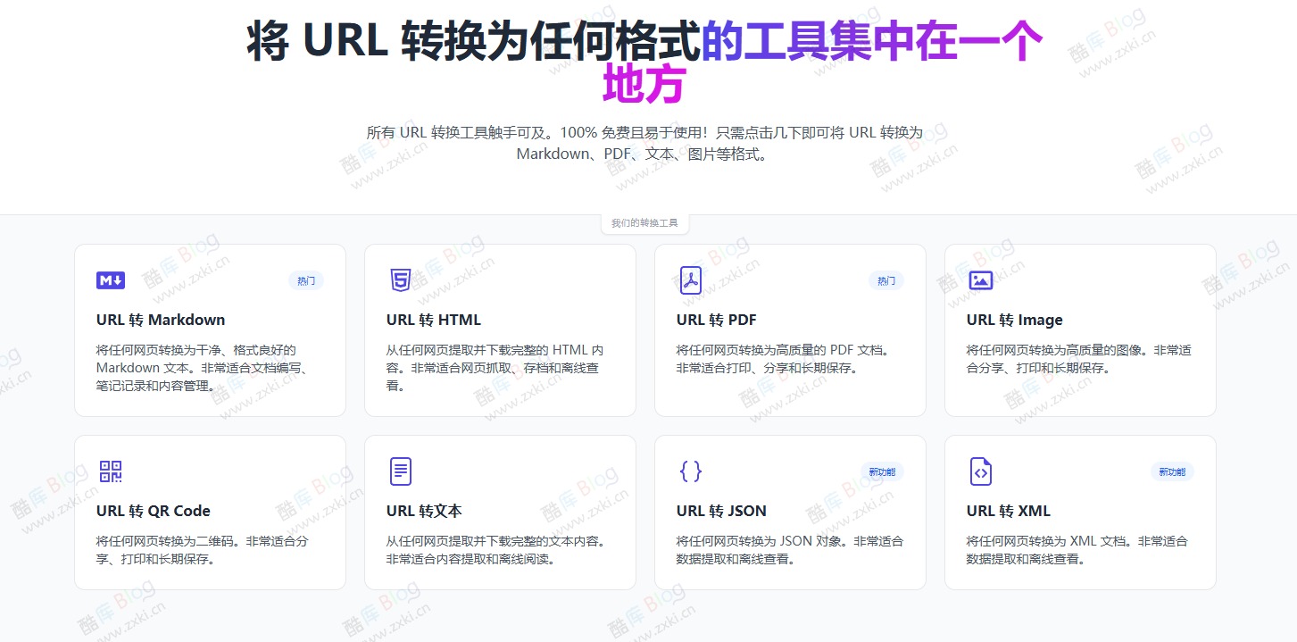Click the 新功能 badge on URL 转 XML
The width and height of the screenshot is (1297, 642).
1172,471
